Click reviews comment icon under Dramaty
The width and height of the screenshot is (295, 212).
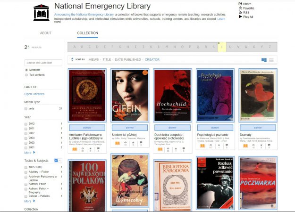(269, 145)
